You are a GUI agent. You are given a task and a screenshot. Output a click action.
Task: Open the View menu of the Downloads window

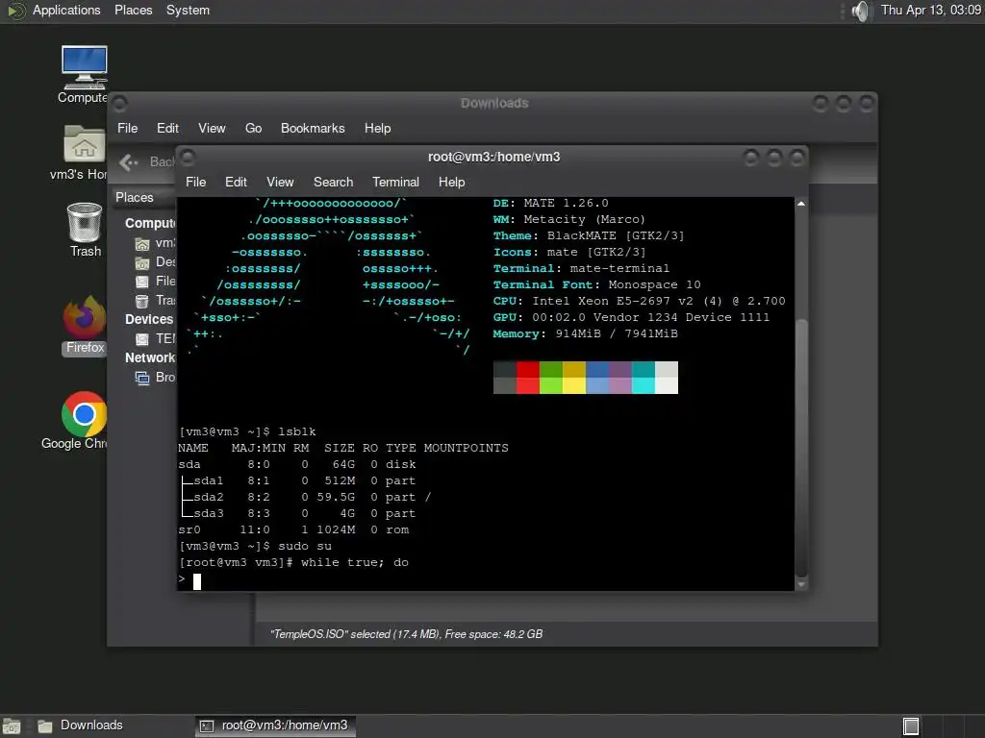click(x=212, y=128)
